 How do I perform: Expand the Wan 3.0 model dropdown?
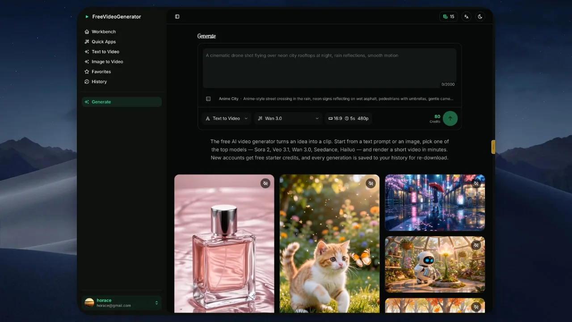click(288, 119)
